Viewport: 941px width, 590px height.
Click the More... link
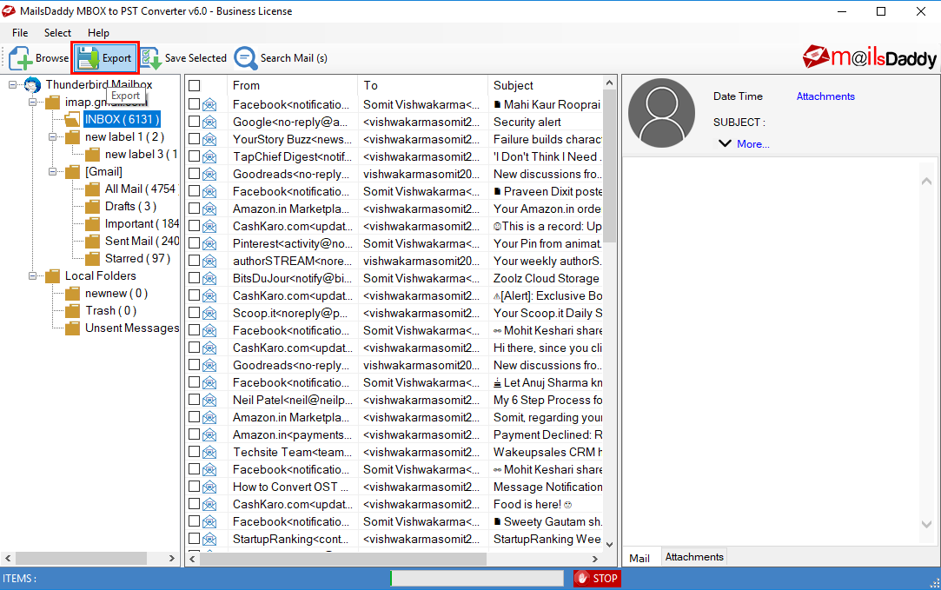(x=752, y=144)
